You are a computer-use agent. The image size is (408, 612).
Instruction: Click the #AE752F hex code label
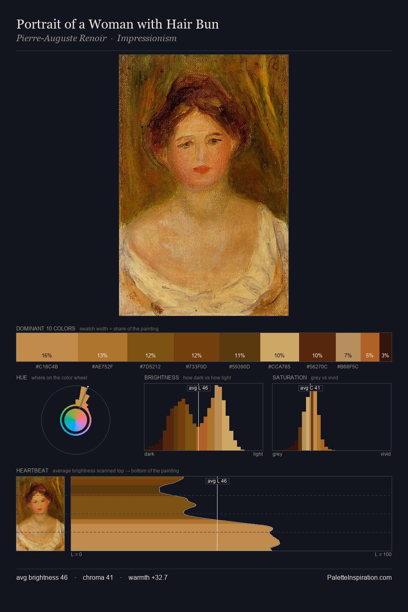click(102, 367)
